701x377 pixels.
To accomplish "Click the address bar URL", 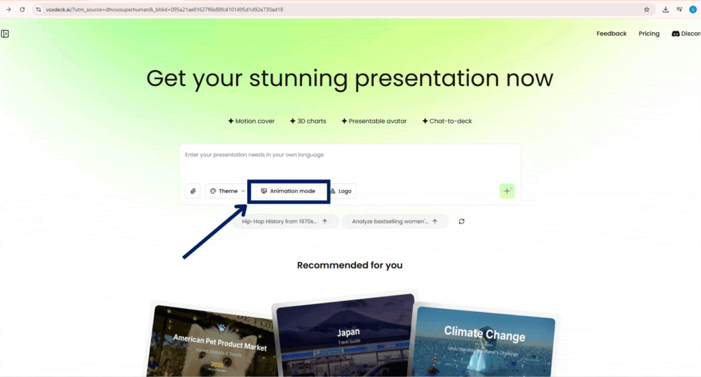I will click(164, 9).
